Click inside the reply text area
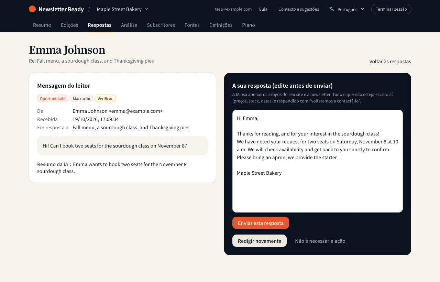 click(318, 161)
